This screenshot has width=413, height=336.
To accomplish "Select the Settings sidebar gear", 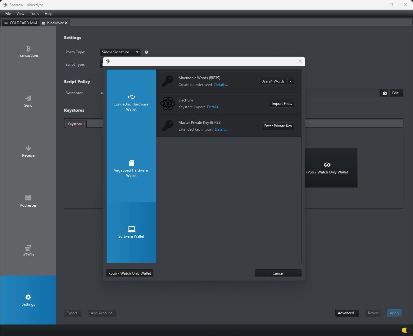I will (x=28, y=300).
